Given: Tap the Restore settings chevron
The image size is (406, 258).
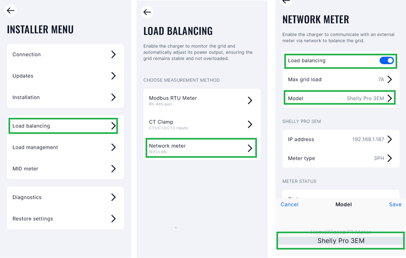Looking at the screenshot, I should point(113,219).
